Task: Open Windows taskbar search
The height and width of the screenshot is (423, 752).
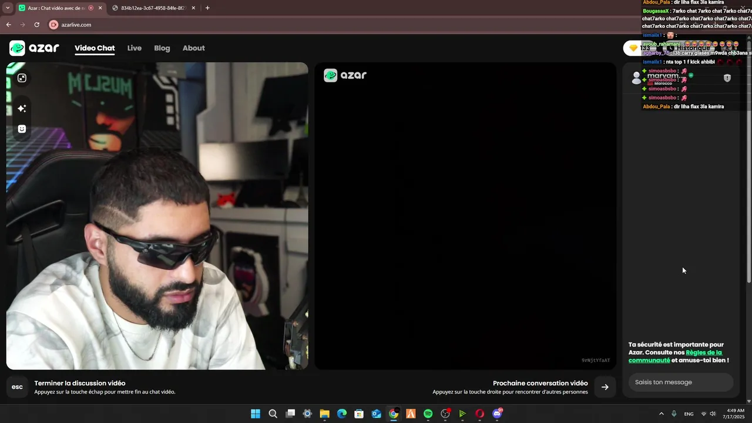Action: tap(273, 414)
